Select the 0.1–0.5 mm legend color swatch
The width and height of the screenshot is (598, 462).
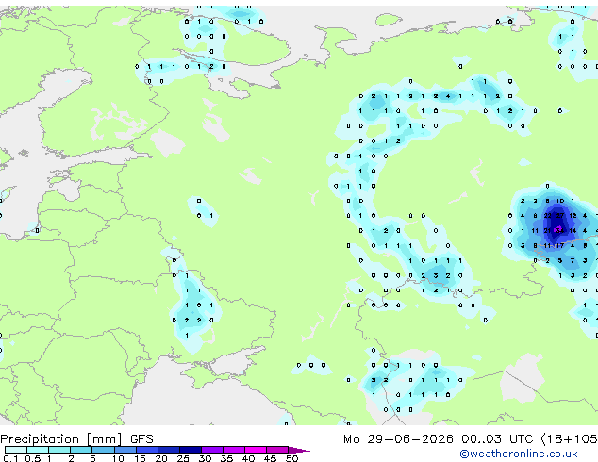coord(16,450)
